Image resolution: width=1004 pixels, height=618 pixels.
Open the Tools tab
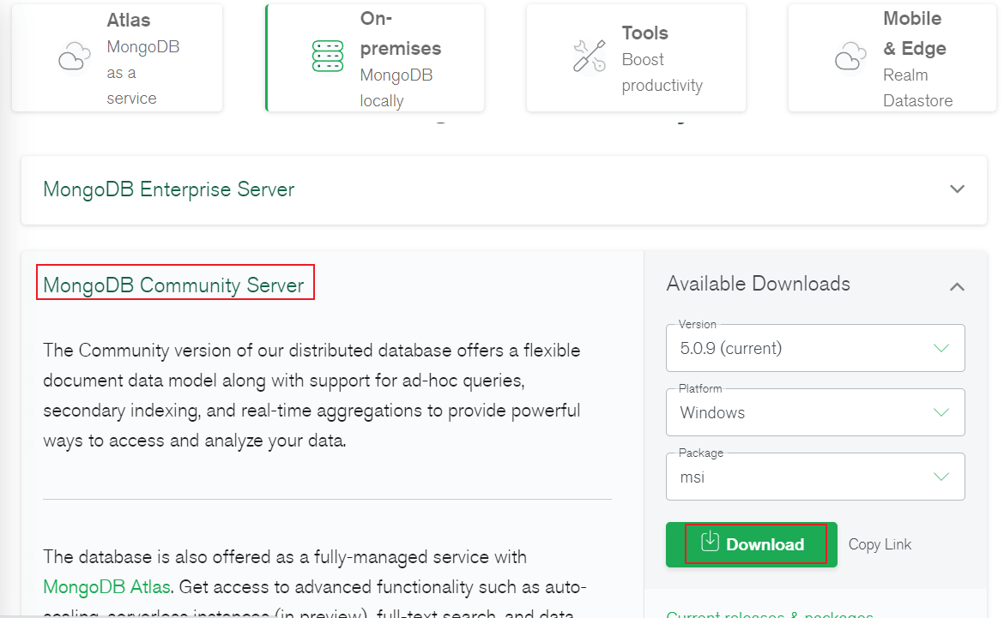coord(636,57)
